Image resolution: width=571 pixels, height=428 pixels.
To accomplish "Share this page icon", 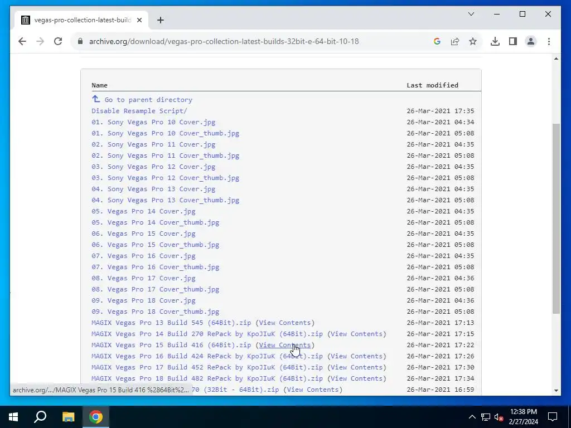I will [455, 41].
